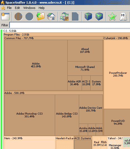
Task: Click inside the Filter input field
Action: [70, 25]
